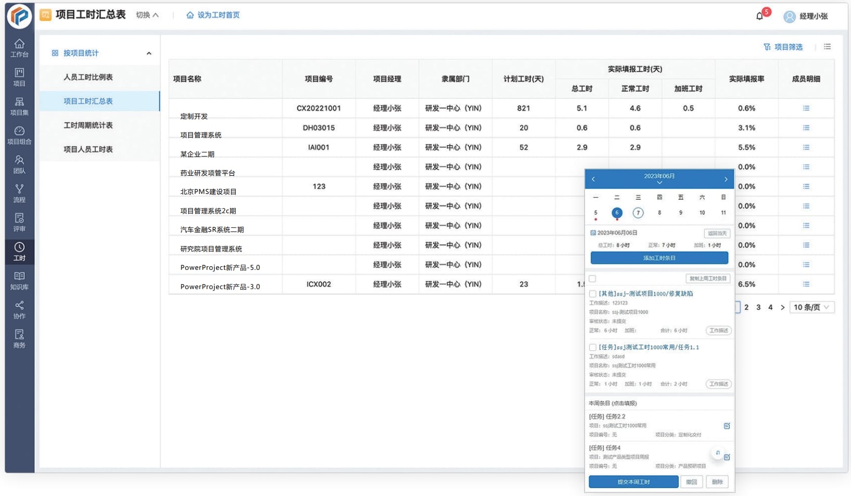Open 团队 sidebar section

(19, 164)
